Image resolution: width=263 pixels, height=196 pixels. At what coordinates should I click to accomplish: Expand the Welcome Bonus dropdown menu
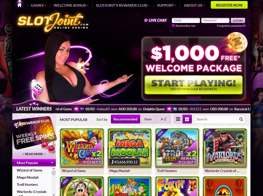[x=71, y=5]
